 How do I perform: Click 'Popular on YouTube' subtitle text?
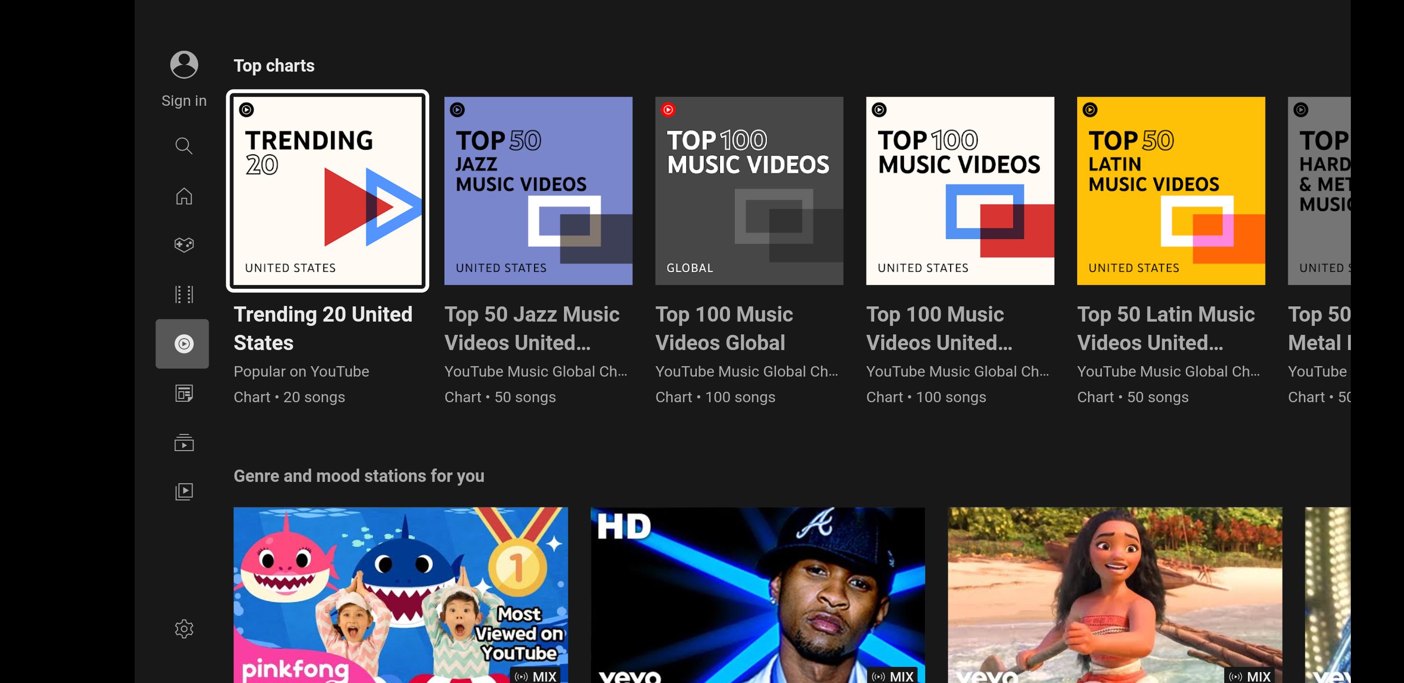(301, 371)
